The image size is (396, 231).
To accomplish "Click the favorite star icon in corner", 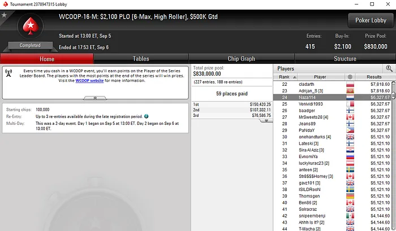I will pos(4,15).
